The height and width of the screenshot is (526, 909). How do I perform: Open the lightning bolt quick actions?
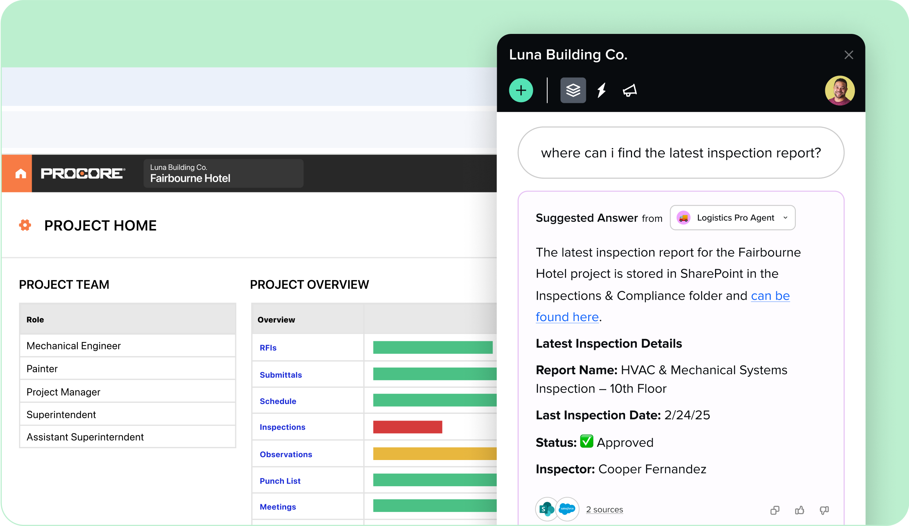click(x=601, y=90)
